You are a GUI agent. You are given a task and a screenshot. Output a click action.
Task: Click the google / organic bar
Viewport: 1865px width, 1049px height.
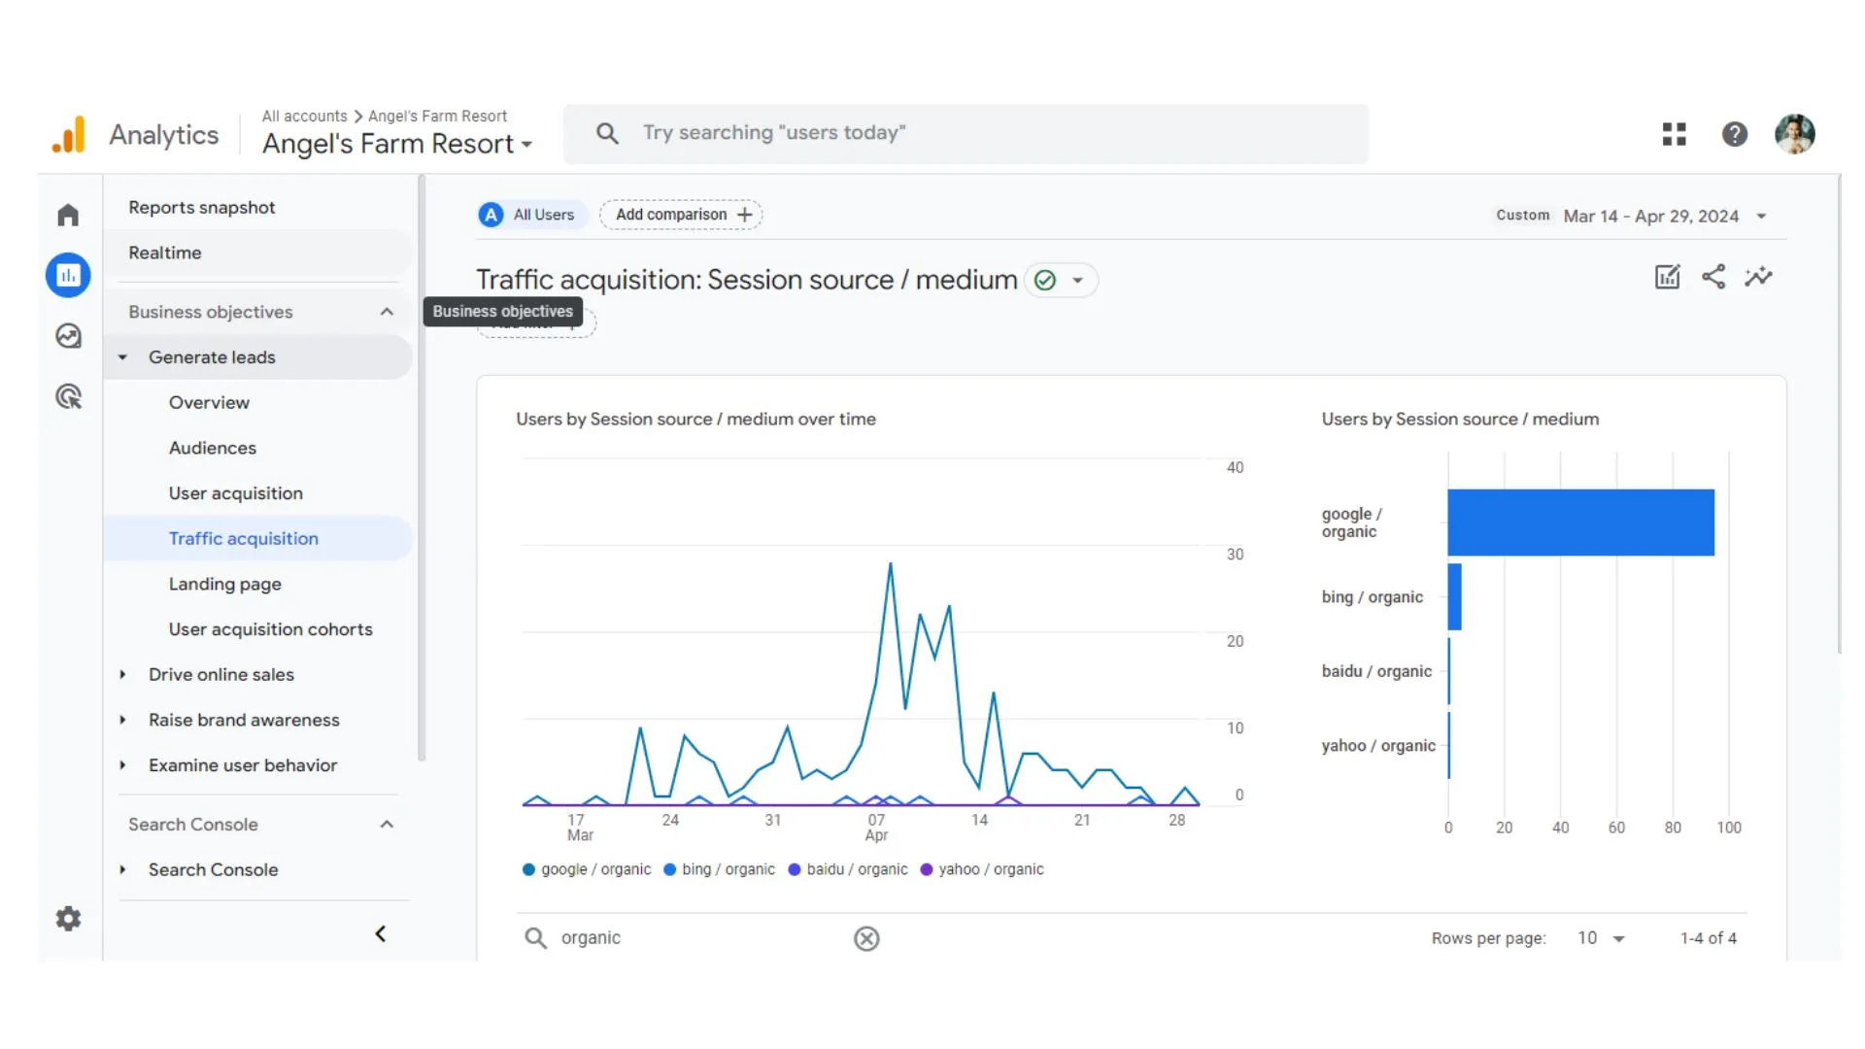point(1580,523)
